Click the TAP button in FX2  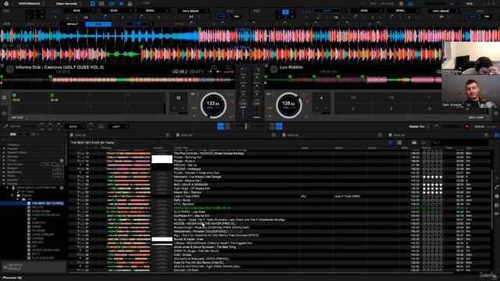click(487, 16)
